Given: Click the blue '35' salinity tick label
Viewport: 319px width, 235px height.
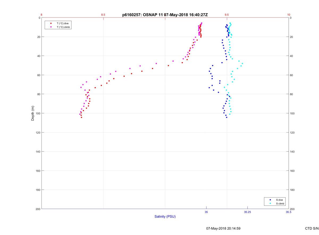Looking at the screenshot, I should pos(206,212).
